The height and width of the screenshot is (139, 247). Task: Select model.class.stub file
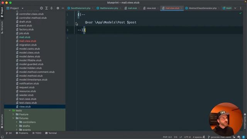tap(29, 53)
